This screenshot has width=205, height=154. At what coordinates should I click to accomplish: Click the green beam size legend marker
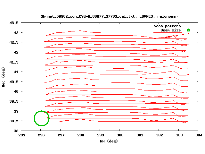pos(188,30)
